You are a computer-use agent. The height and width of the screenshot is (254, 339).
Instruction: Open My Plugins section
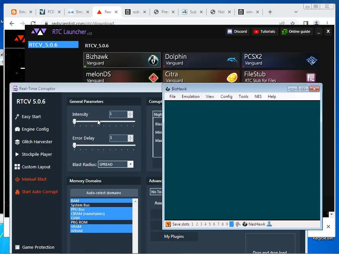174,236
